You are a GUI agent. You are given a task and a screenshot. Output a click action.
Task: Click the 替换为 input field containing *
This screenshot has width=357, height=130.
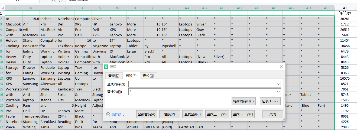click(x=205, y=92)
